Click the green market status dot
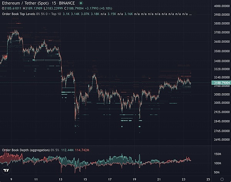The height and width of the screenshot is (182, 231). [x=81, y=3]
